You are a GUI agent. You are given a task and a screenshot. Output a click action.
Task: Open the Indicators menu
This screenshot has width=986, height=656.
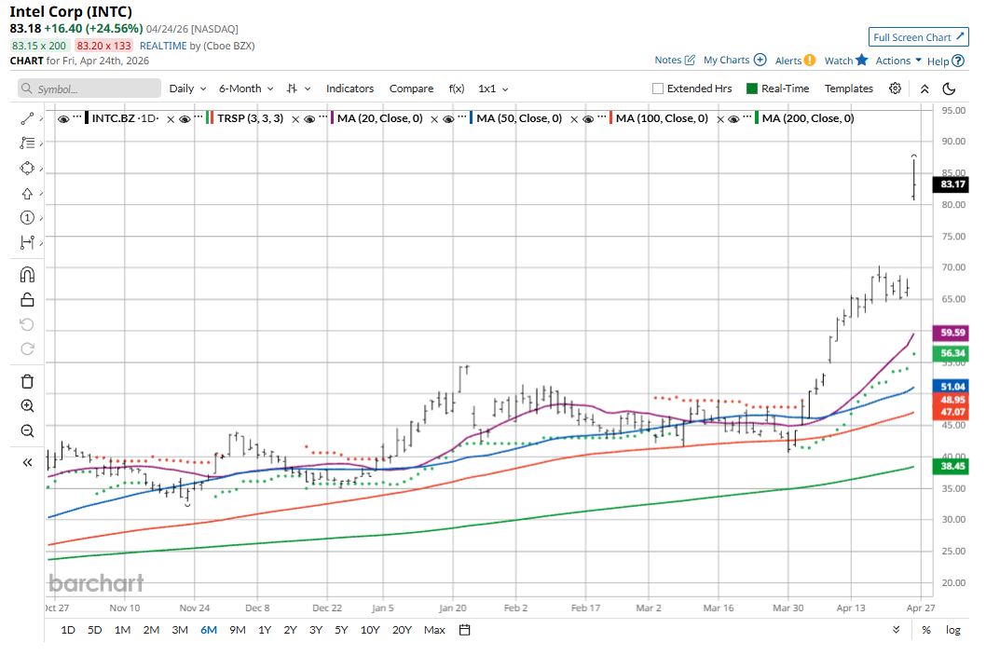349,89
